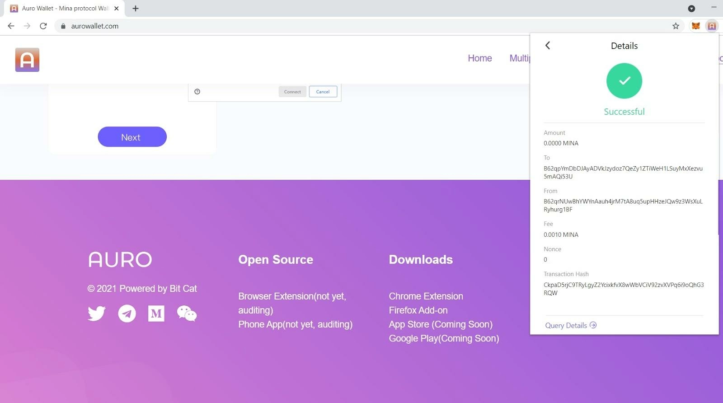The width and height of the screenshot is (723, 403).
Task: Open the Home navigation link
Action: point(480,58)
